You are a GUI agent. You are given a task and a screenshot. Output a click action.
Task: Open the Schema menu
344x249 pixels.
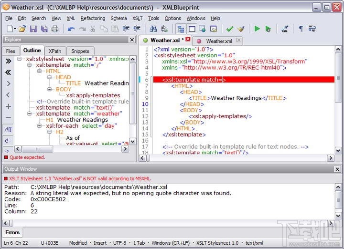coord(118,19)
